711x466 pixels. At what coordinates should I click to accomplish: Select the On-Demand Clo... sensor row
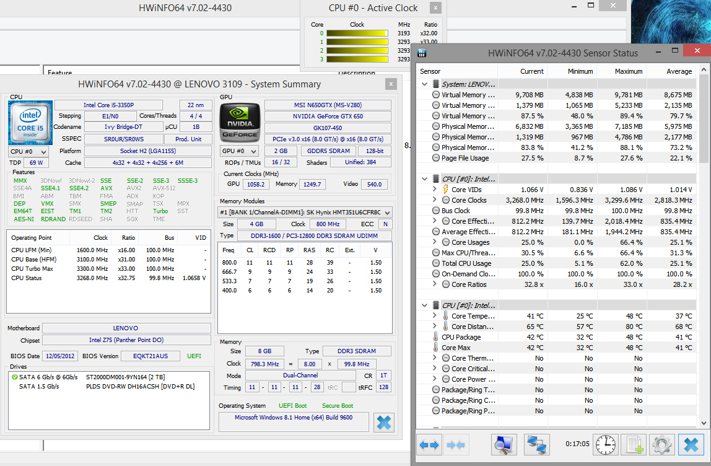coord(557,274)
